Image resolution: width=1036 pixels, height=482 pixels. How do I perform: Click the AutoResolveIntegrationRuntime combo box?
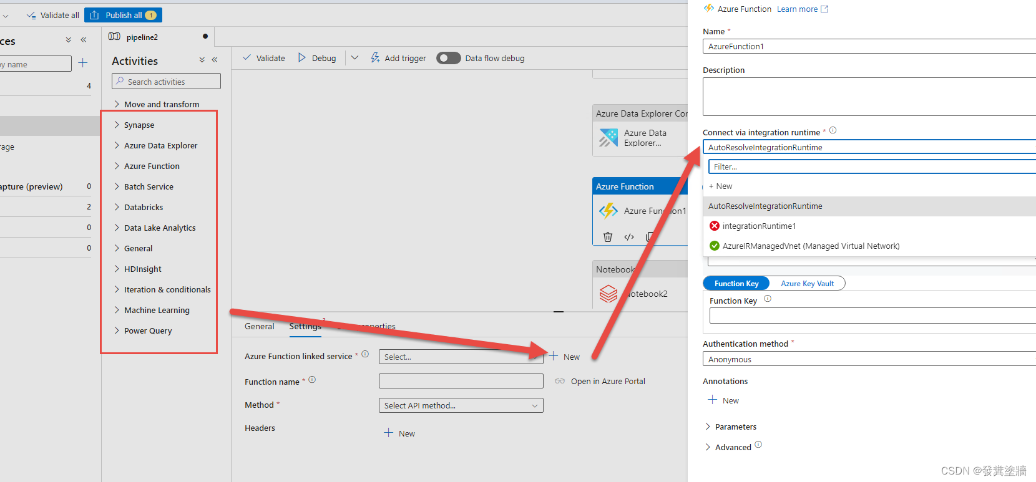(869, 147)
